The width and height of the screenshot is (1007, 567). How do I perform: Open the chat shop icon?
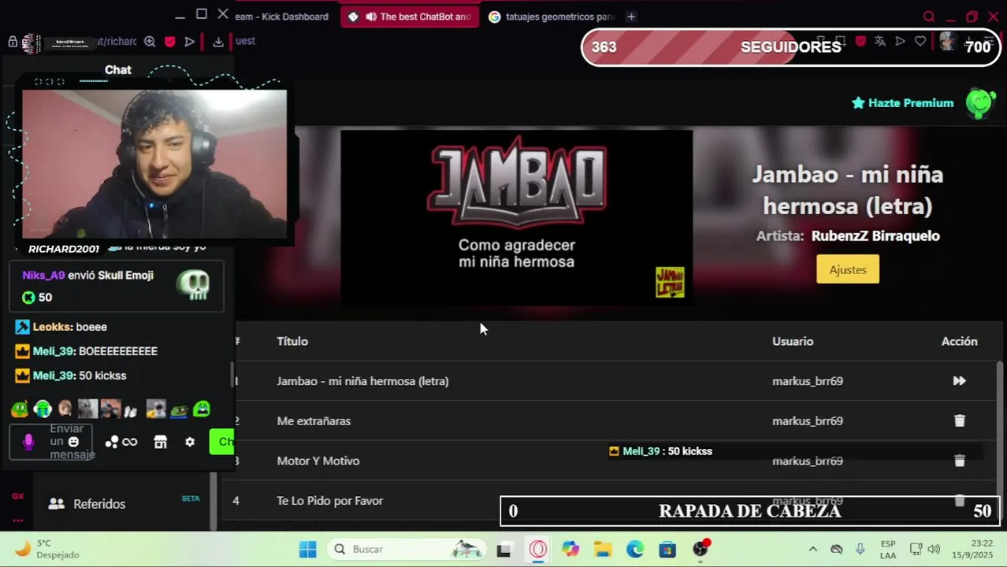tap(161, 442)
